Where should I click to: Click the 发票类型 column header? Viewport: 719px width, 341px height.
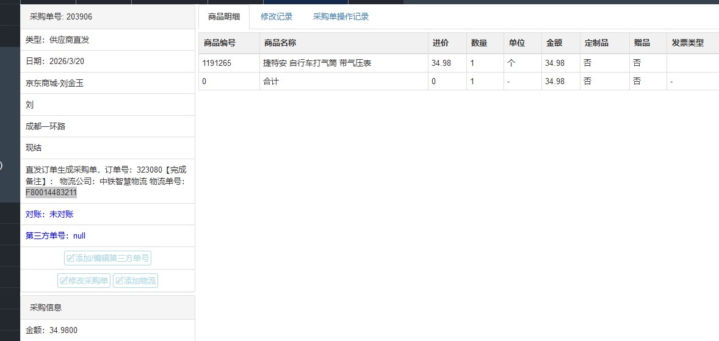[x=687, y=43]
